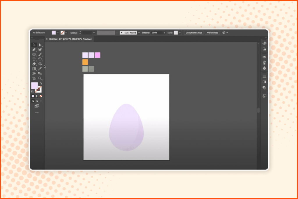
Task: Open the Stroke panel lines icon
Action: tap(264, 76)
